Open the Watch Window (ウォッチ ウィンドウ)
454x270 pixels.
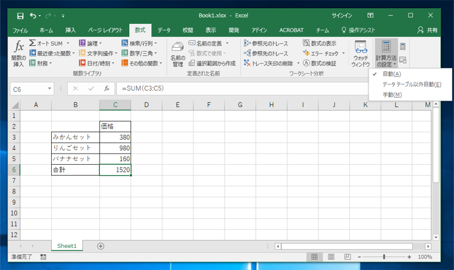[360, 54]
